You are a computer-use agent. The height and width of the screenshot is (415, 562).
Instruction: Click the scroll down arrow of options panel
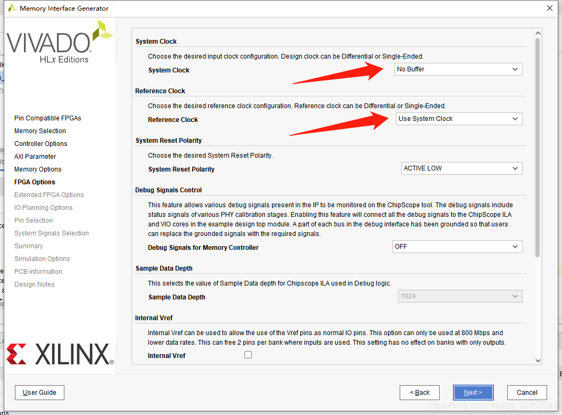pyautogui.click(x=538, y=361)
